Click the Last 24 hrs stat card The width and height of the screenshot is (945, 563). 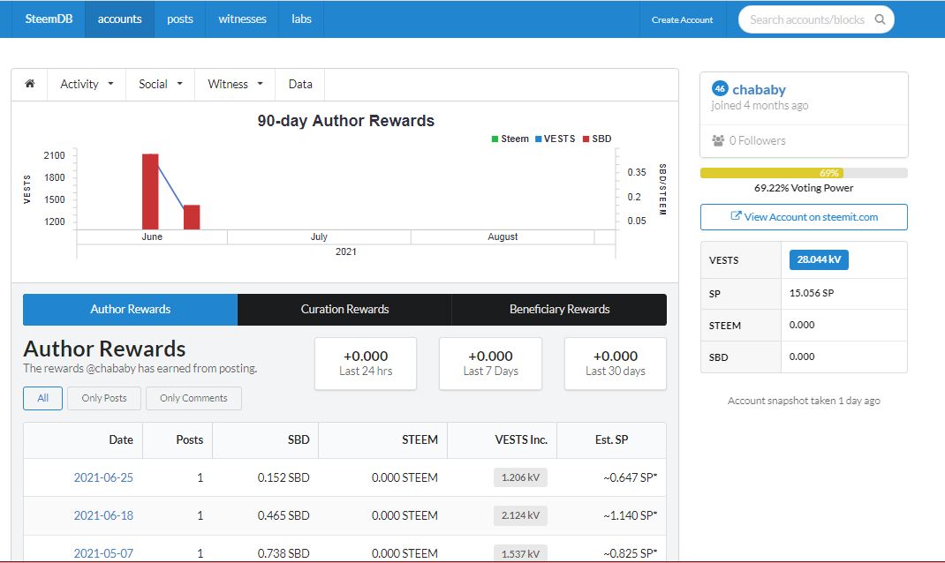tap(366, 364)
